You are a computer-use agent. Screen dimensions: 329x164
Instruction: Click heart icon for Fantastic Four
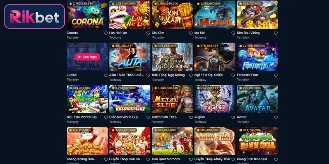[x=276, y=75]
